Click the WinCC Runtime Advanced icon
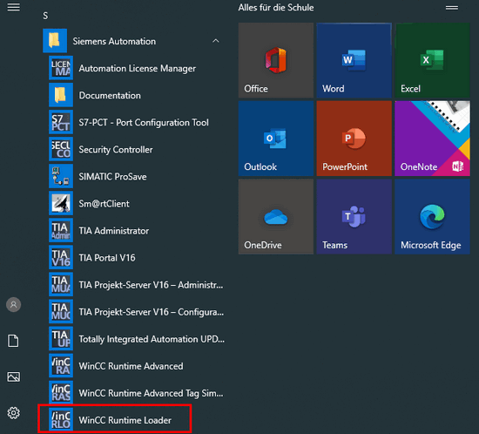 (x=61, y=365)
